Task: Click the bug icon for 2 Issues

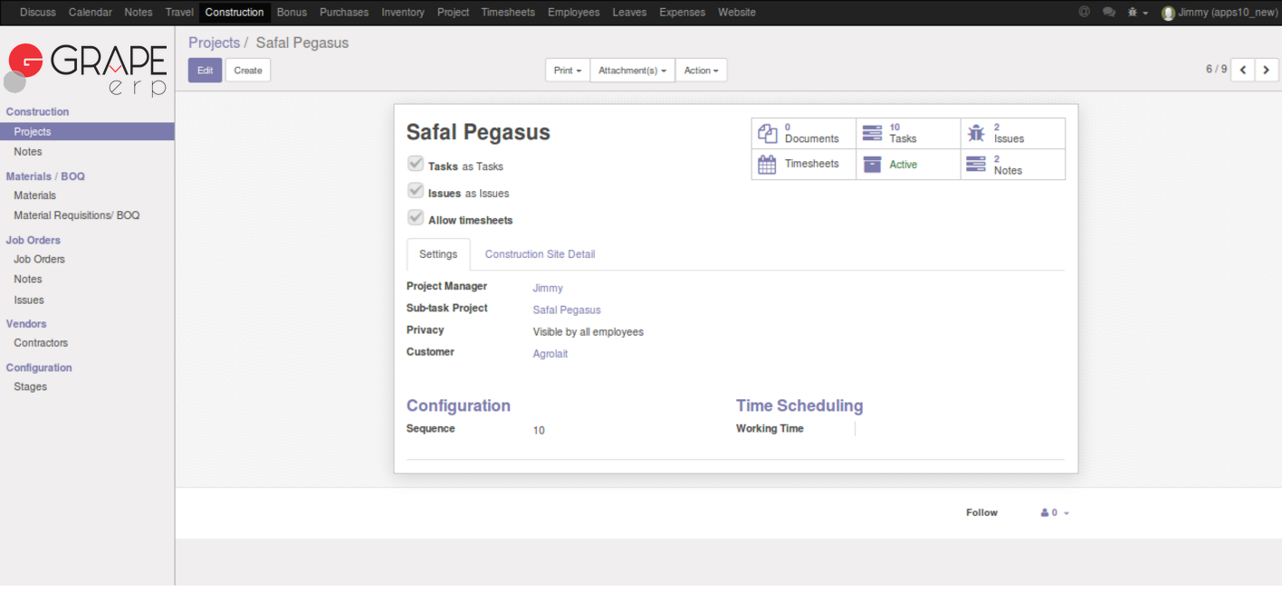Action: tap(976, 134)
